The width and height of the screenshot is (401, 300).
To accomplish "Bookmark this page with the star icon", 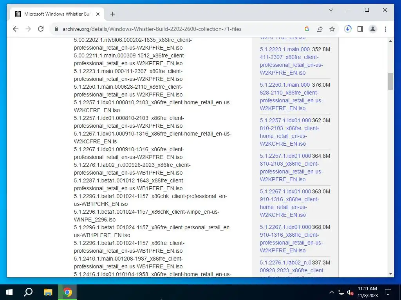I will click(332, 29).
